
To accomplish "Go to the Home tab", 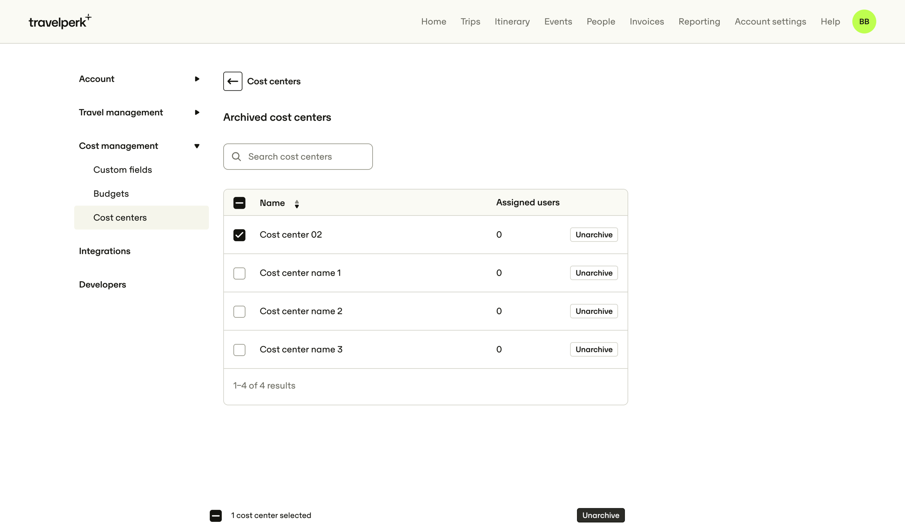I will tap(434, 21).
